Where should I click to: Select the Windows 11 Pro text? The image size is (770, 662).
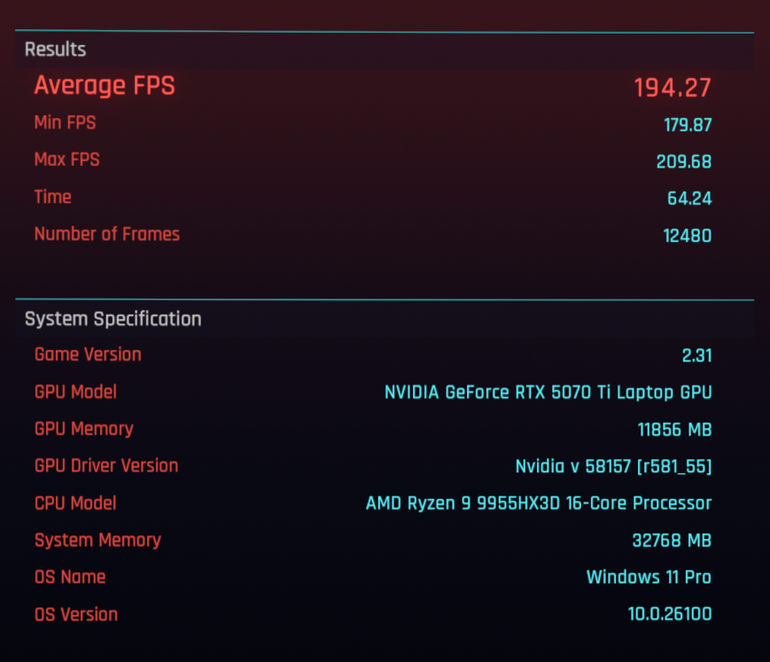pyautogui.click(x=649, y=577)
